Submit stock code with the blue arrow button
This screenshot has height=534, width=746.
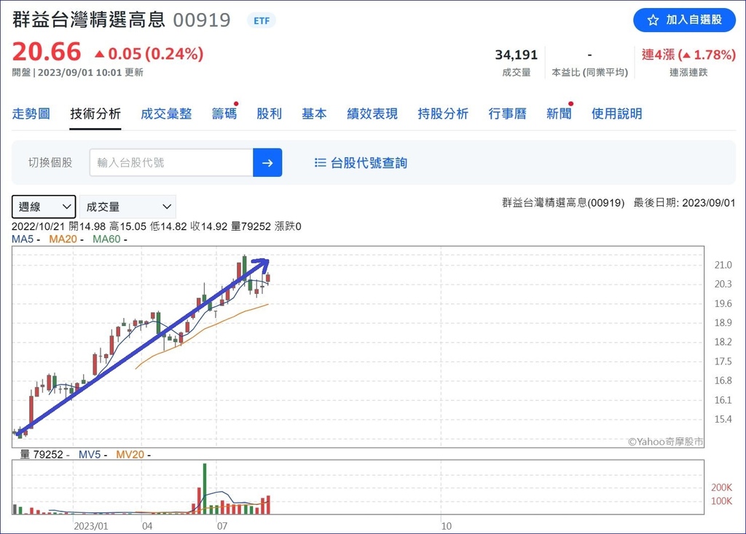click(267, 162)
